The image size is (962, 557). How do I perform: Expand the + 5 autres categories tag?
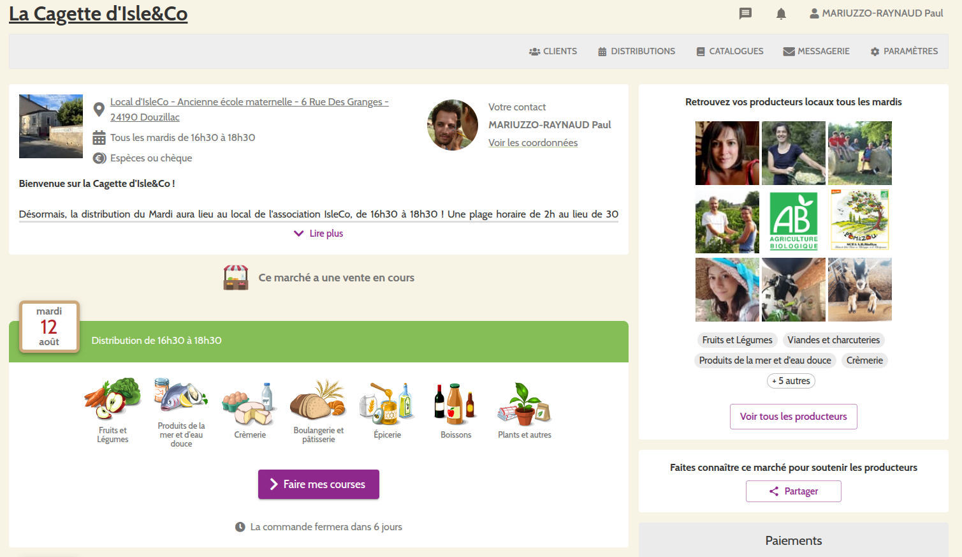[791, 381]
